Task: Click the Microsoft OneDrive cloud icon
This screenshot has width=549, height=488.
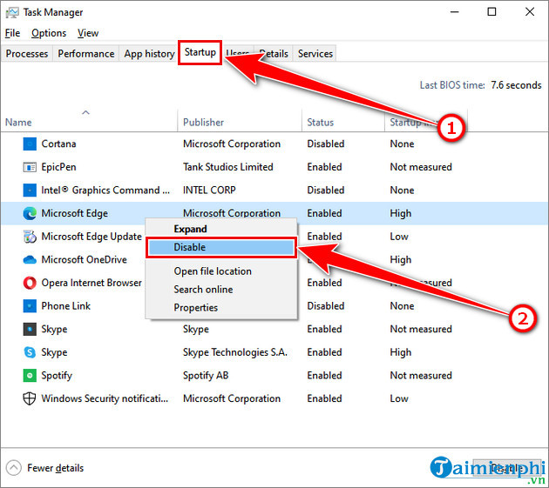Action: pos(29,259)
